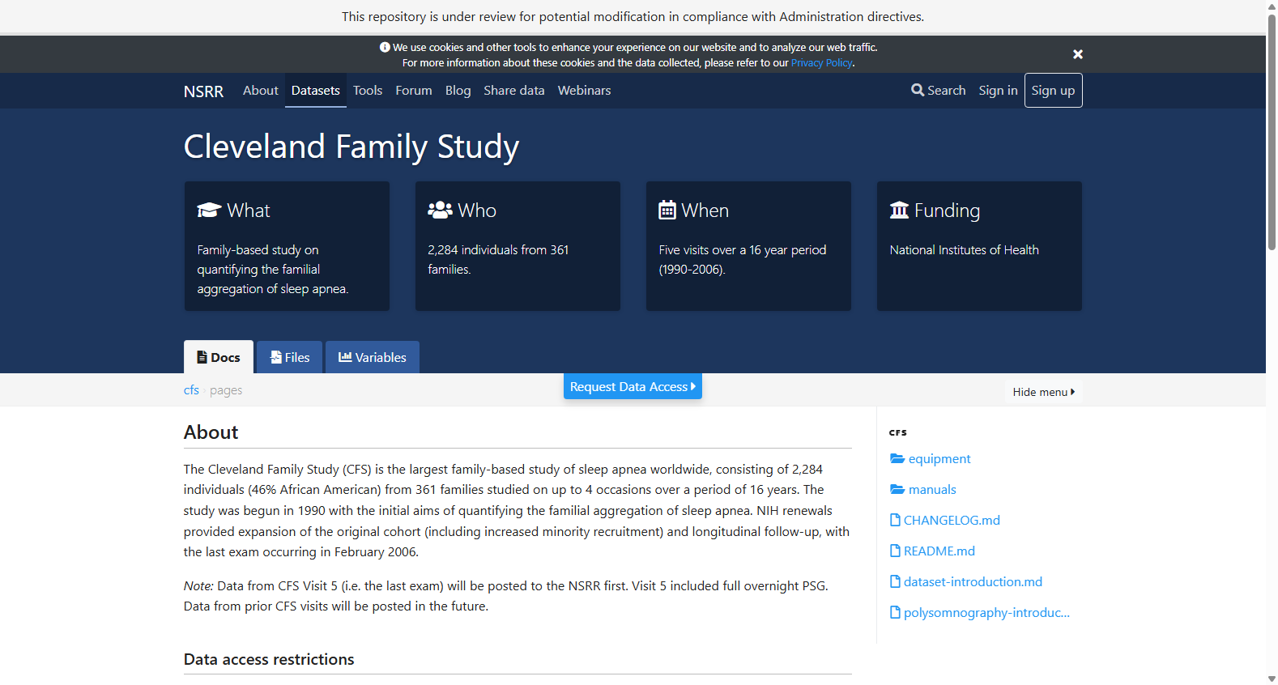Click the National Institutes of Health text
The image size is (1278, 685).
coord(964,250)
